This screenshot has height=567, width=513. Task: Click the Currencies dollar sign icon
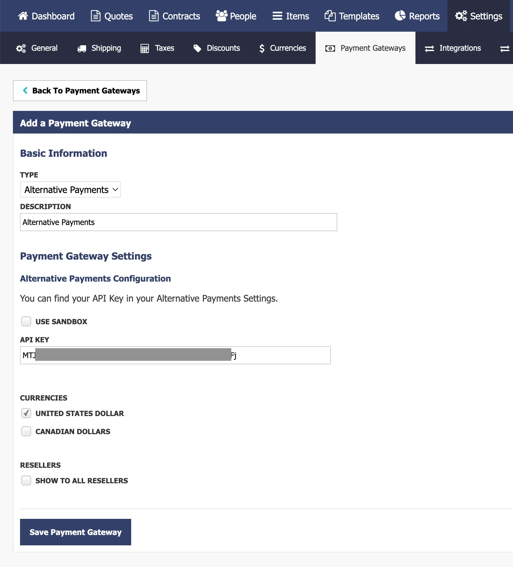click(262, 48)
